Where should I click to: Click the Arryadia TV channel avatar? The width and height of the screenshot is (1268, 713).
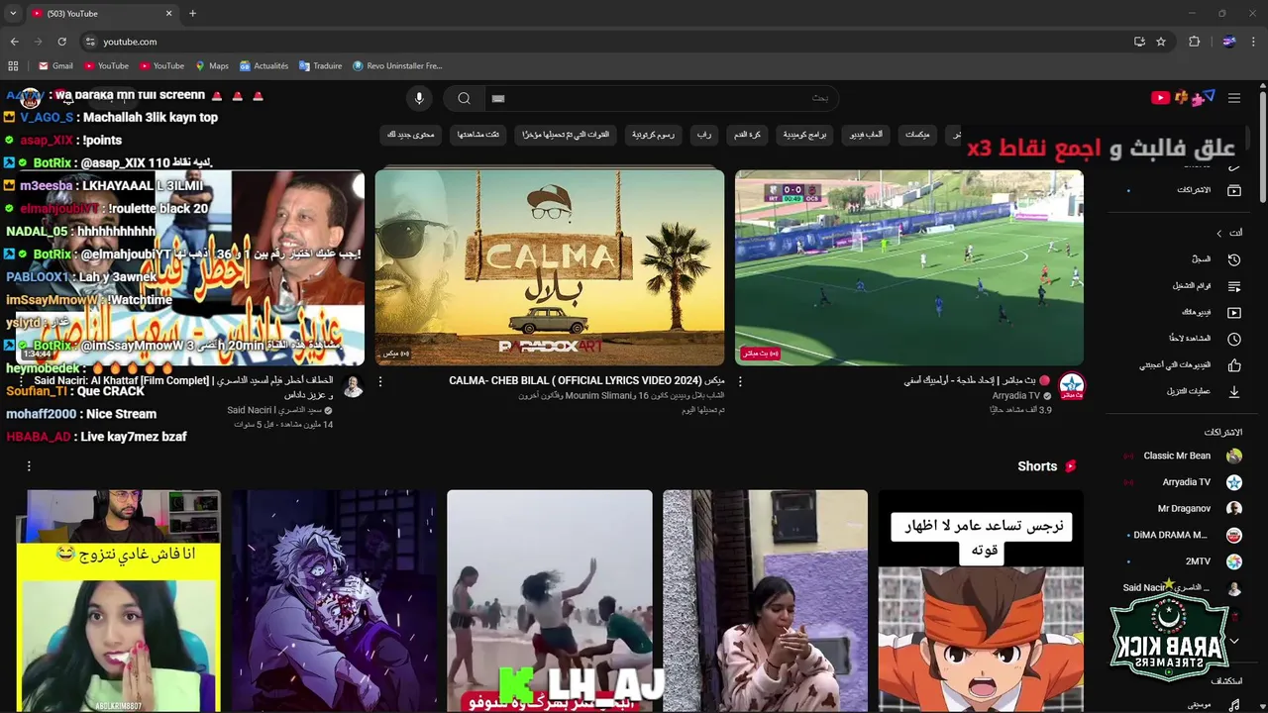tap(1072, 386)
